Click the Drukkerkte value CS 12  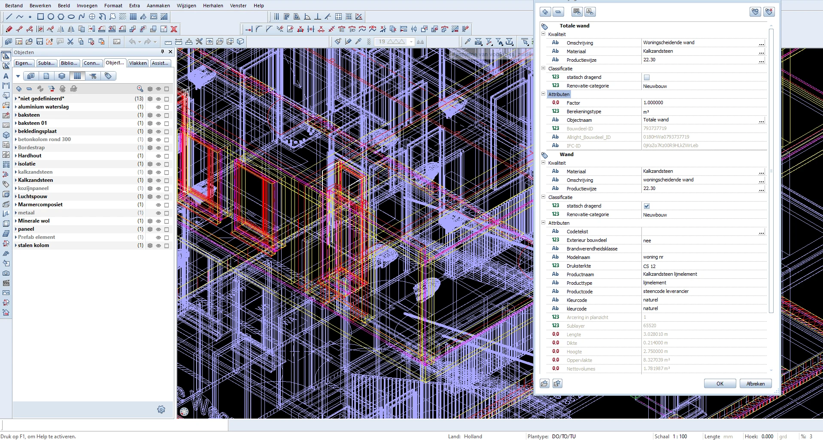(704, 266)
